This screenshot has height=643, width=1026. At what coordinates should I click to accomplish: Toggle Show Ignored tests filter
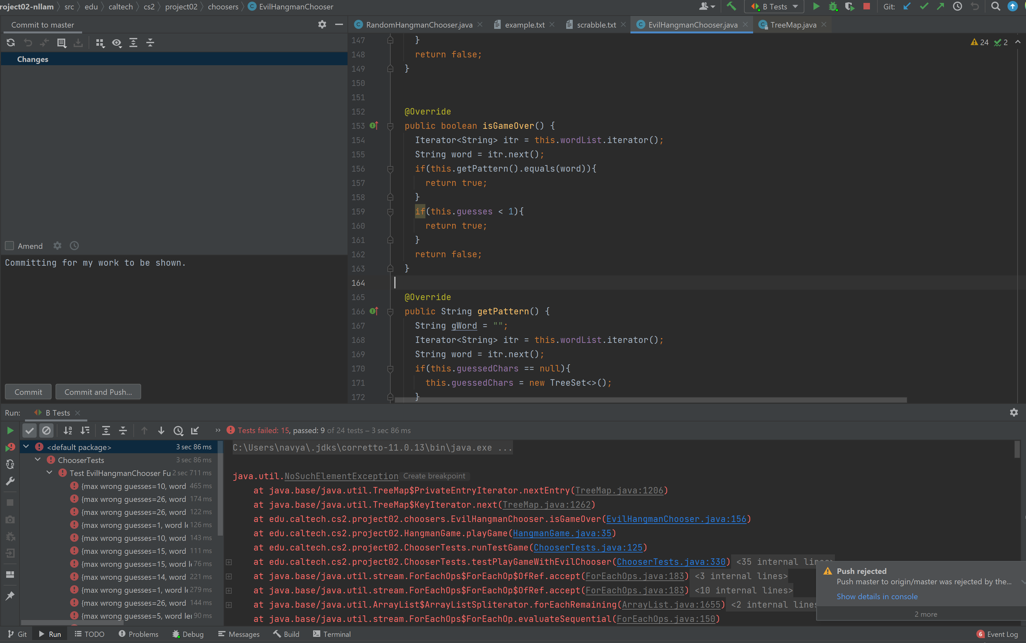coord(46,431)
